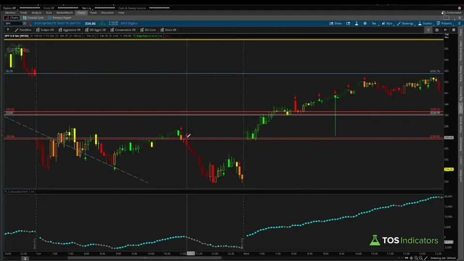Open the Studies dropdown

(x=425, y=23)
